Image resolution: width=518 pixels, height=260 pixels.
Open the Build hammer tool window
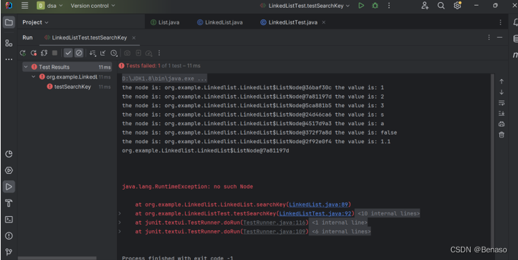click(9, 203)
